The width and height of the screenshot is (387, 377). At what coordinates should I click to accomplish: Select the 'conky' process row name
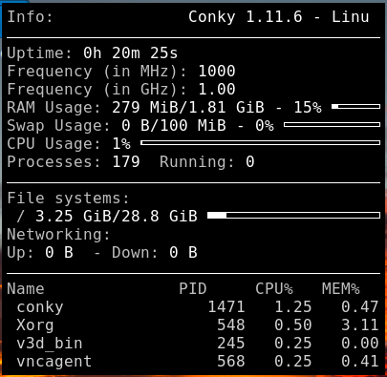tap(40, 307)
